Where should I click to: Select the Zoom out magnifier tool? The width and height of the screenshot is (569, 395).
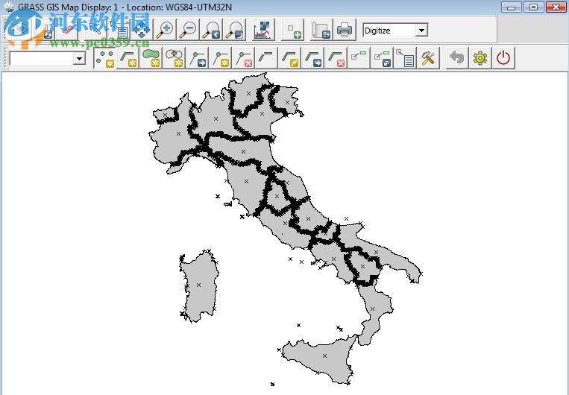click(x=188, y=30)
